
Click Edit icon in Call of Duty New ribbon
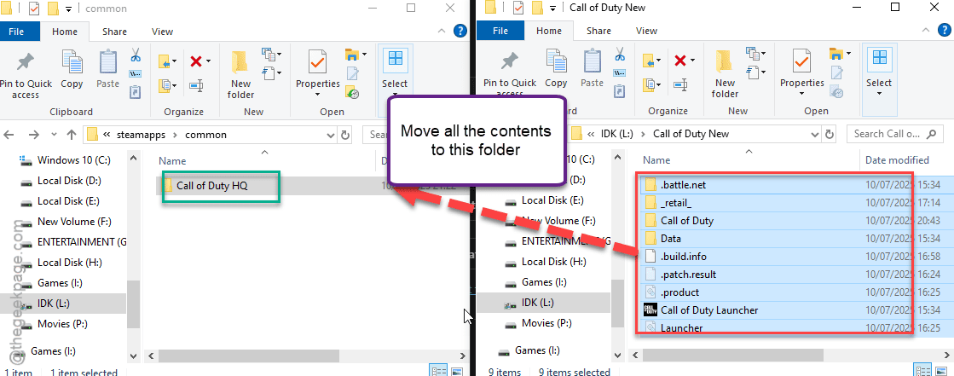pos(836,73)
